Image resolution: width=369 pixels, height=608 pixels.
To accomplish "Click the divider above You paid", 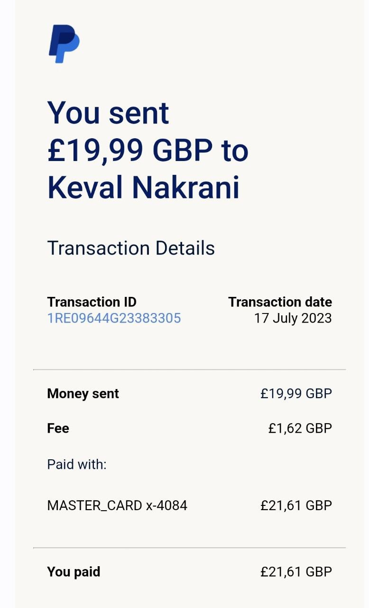I will [x=189, y=548].
